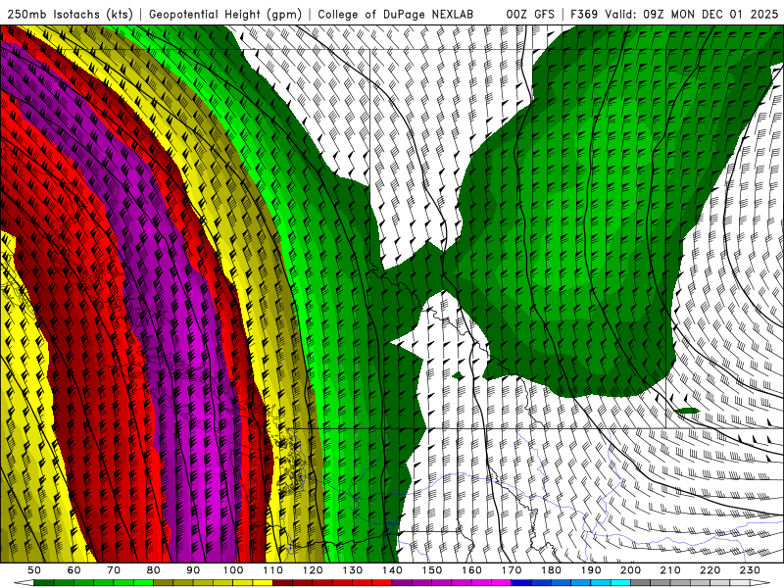This screenshot has width=784, height=588.
Task: Click the 170 knot legend label
Action: (511, 570)
